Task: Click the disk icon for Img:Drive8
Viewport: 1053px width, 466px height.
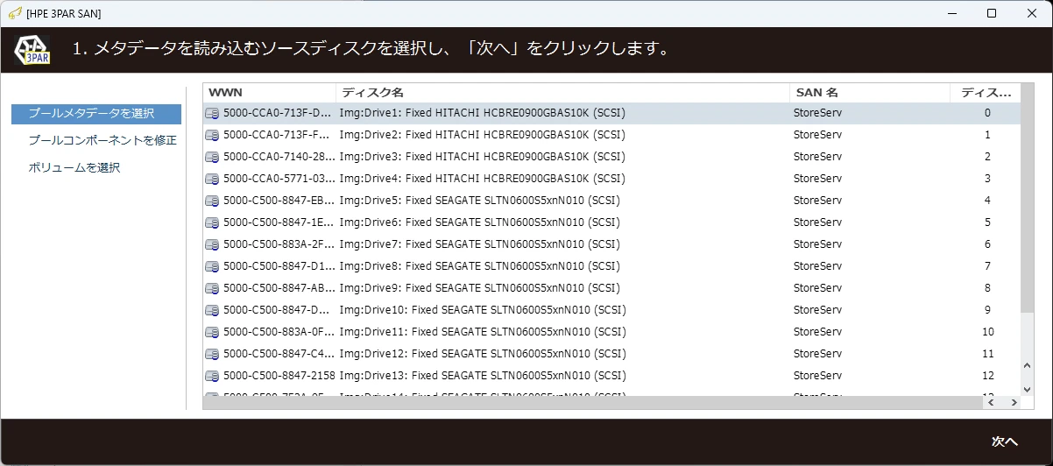Action: point(212,266)
